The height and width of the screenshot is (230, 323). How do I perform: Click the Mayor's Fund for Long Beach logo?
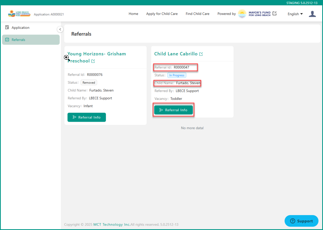(x=254, y=14)
